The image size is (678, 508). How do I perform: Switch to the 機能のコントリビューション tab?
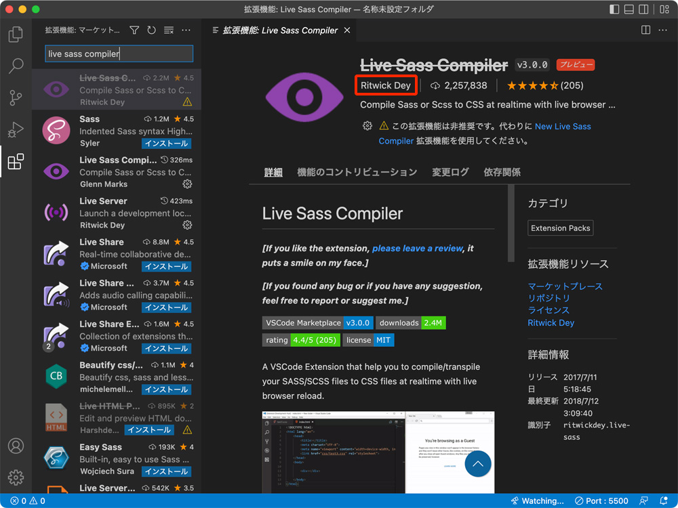point(357,172)
